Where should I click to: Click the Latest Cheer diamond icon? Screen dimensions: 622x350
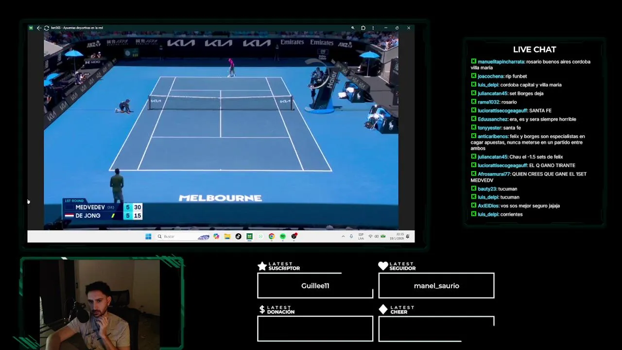point(383,310)
